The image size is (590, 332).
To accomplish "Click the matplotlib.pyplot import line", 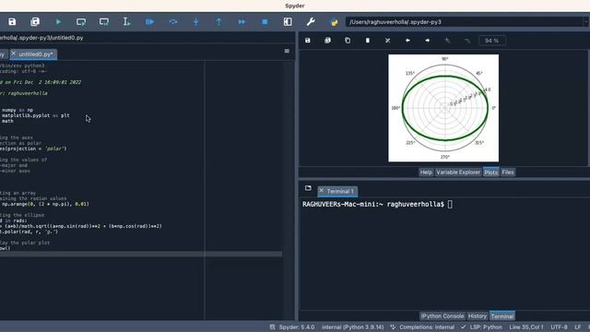I will (x=35, y=115).
